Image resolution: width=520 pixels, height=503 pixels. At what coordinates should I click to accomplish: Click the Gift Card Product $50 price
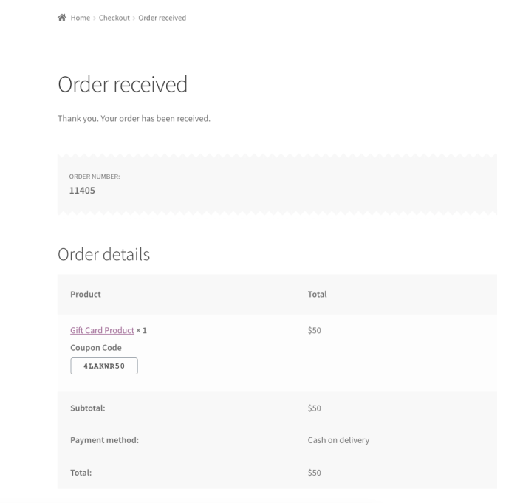[x=314, y=330]
